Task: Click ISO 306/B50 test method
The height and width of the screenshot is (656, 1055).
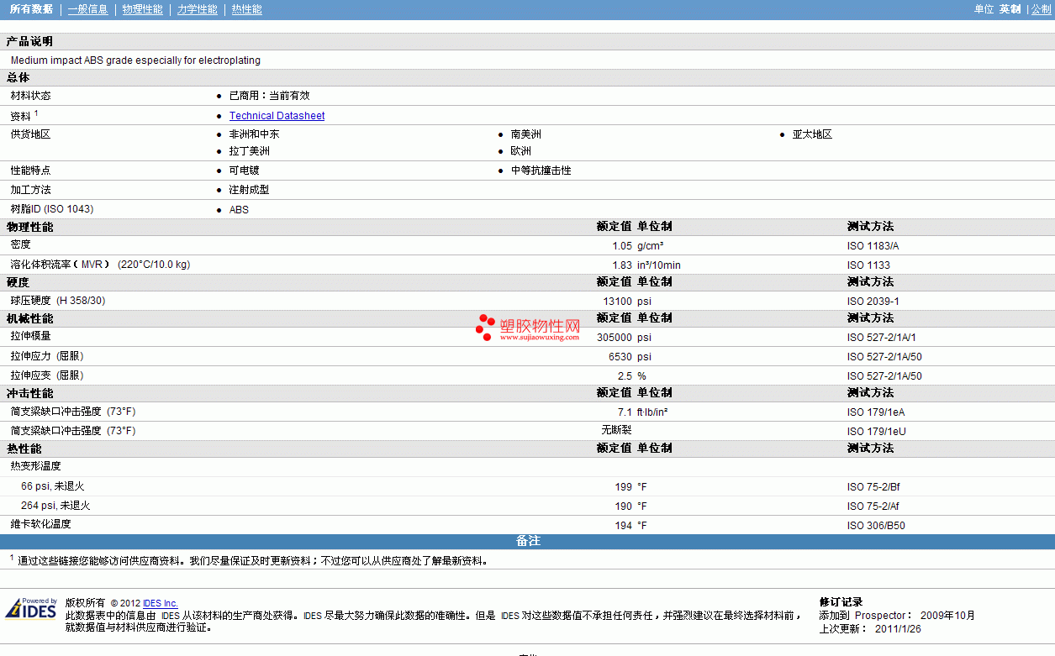Action: point(876,526)
